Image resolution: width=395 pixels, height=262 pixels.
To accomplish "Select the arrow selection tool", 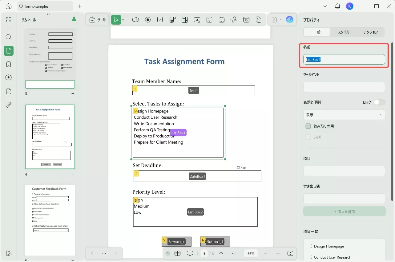I will 116,20.
